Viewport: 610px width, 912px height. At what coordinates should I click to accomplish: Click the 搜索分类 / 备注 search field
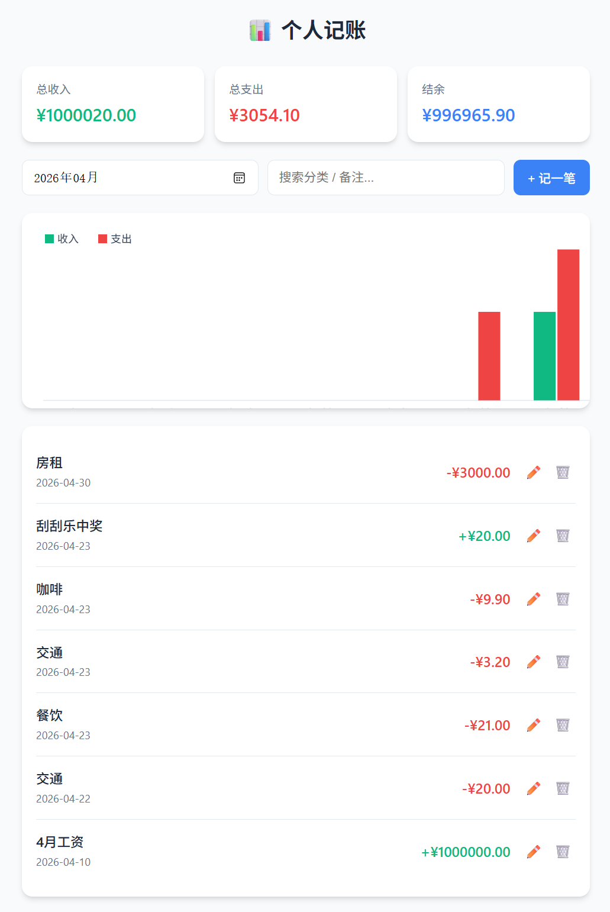(386, 178)
